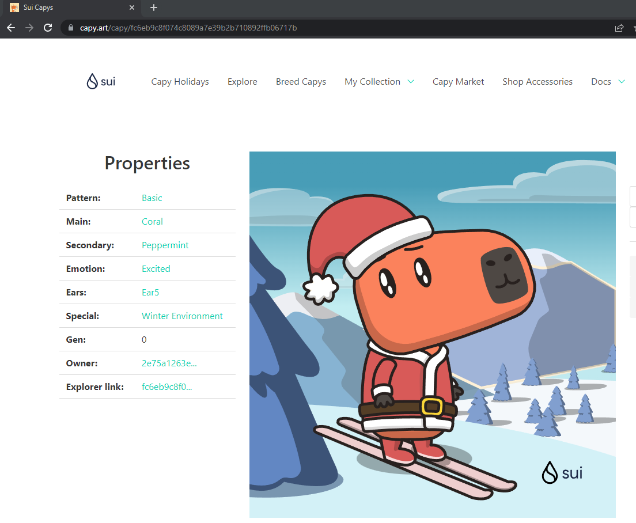Close the Sui Capys tab
The height and width of the screenshot is (523, 636).
132,7
